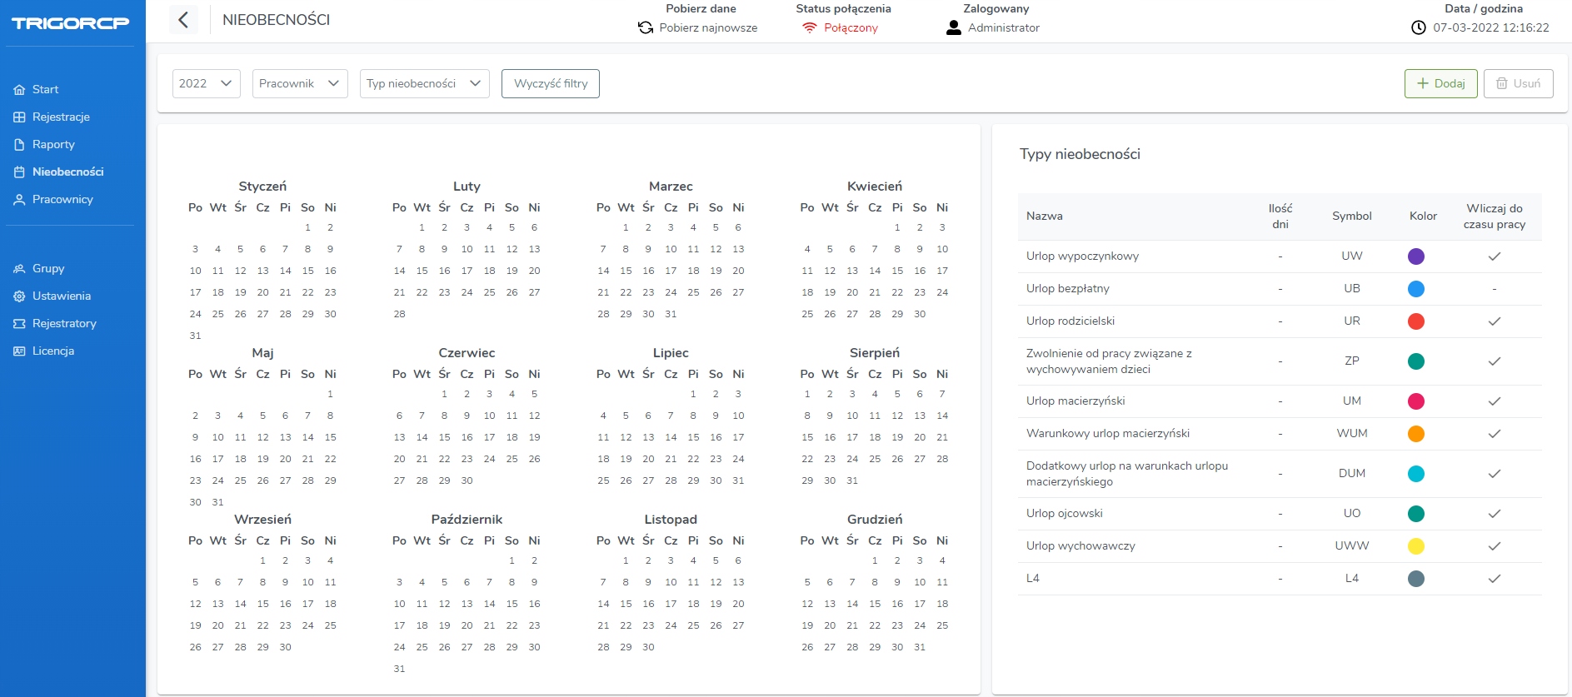1572x697 pixels.
Task: Click the back arrow next to NIEOBECNOŚCI
Action: [183, 20]
